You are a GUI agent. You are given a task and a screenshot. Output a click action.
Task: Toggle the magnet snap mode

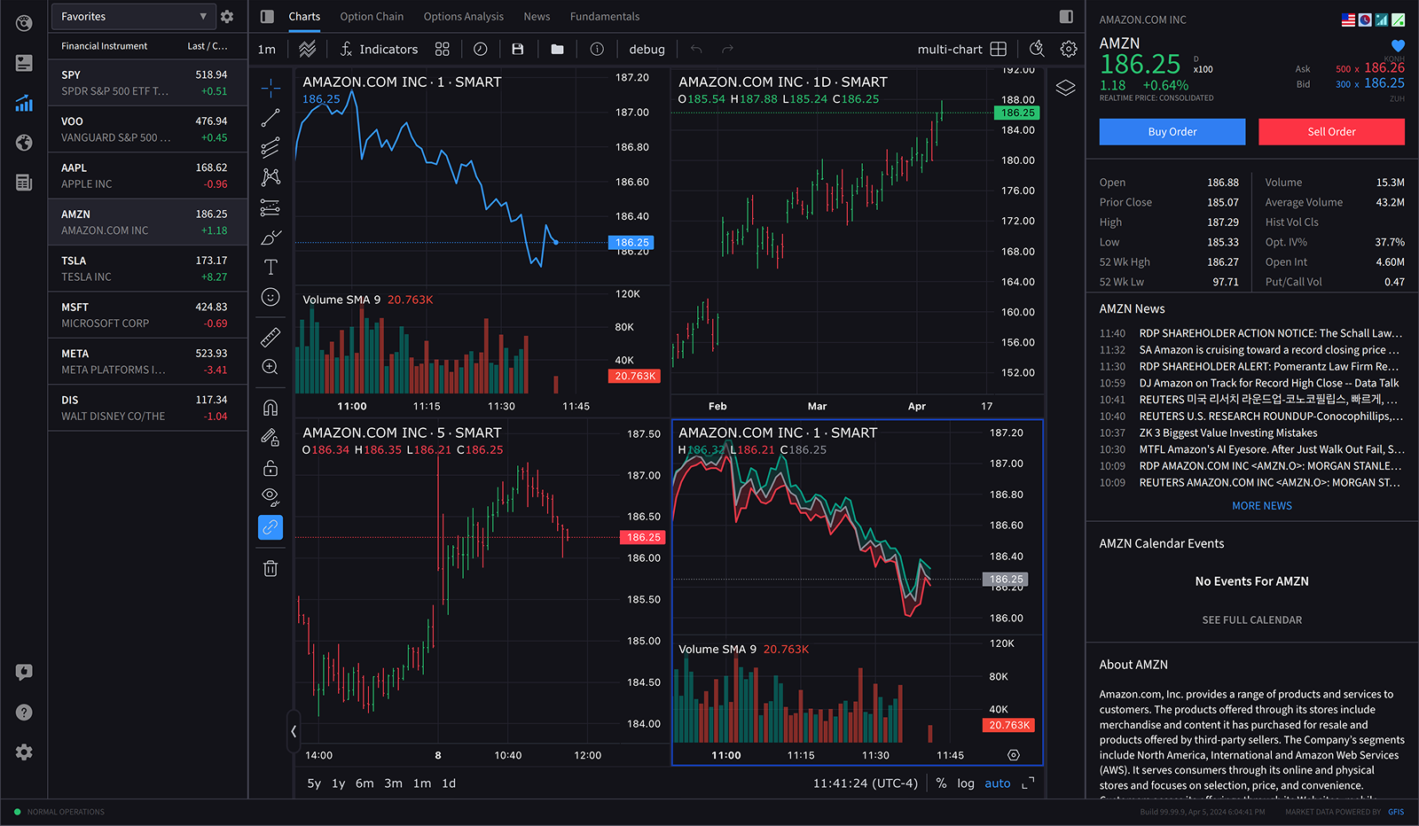coord(270,408)
